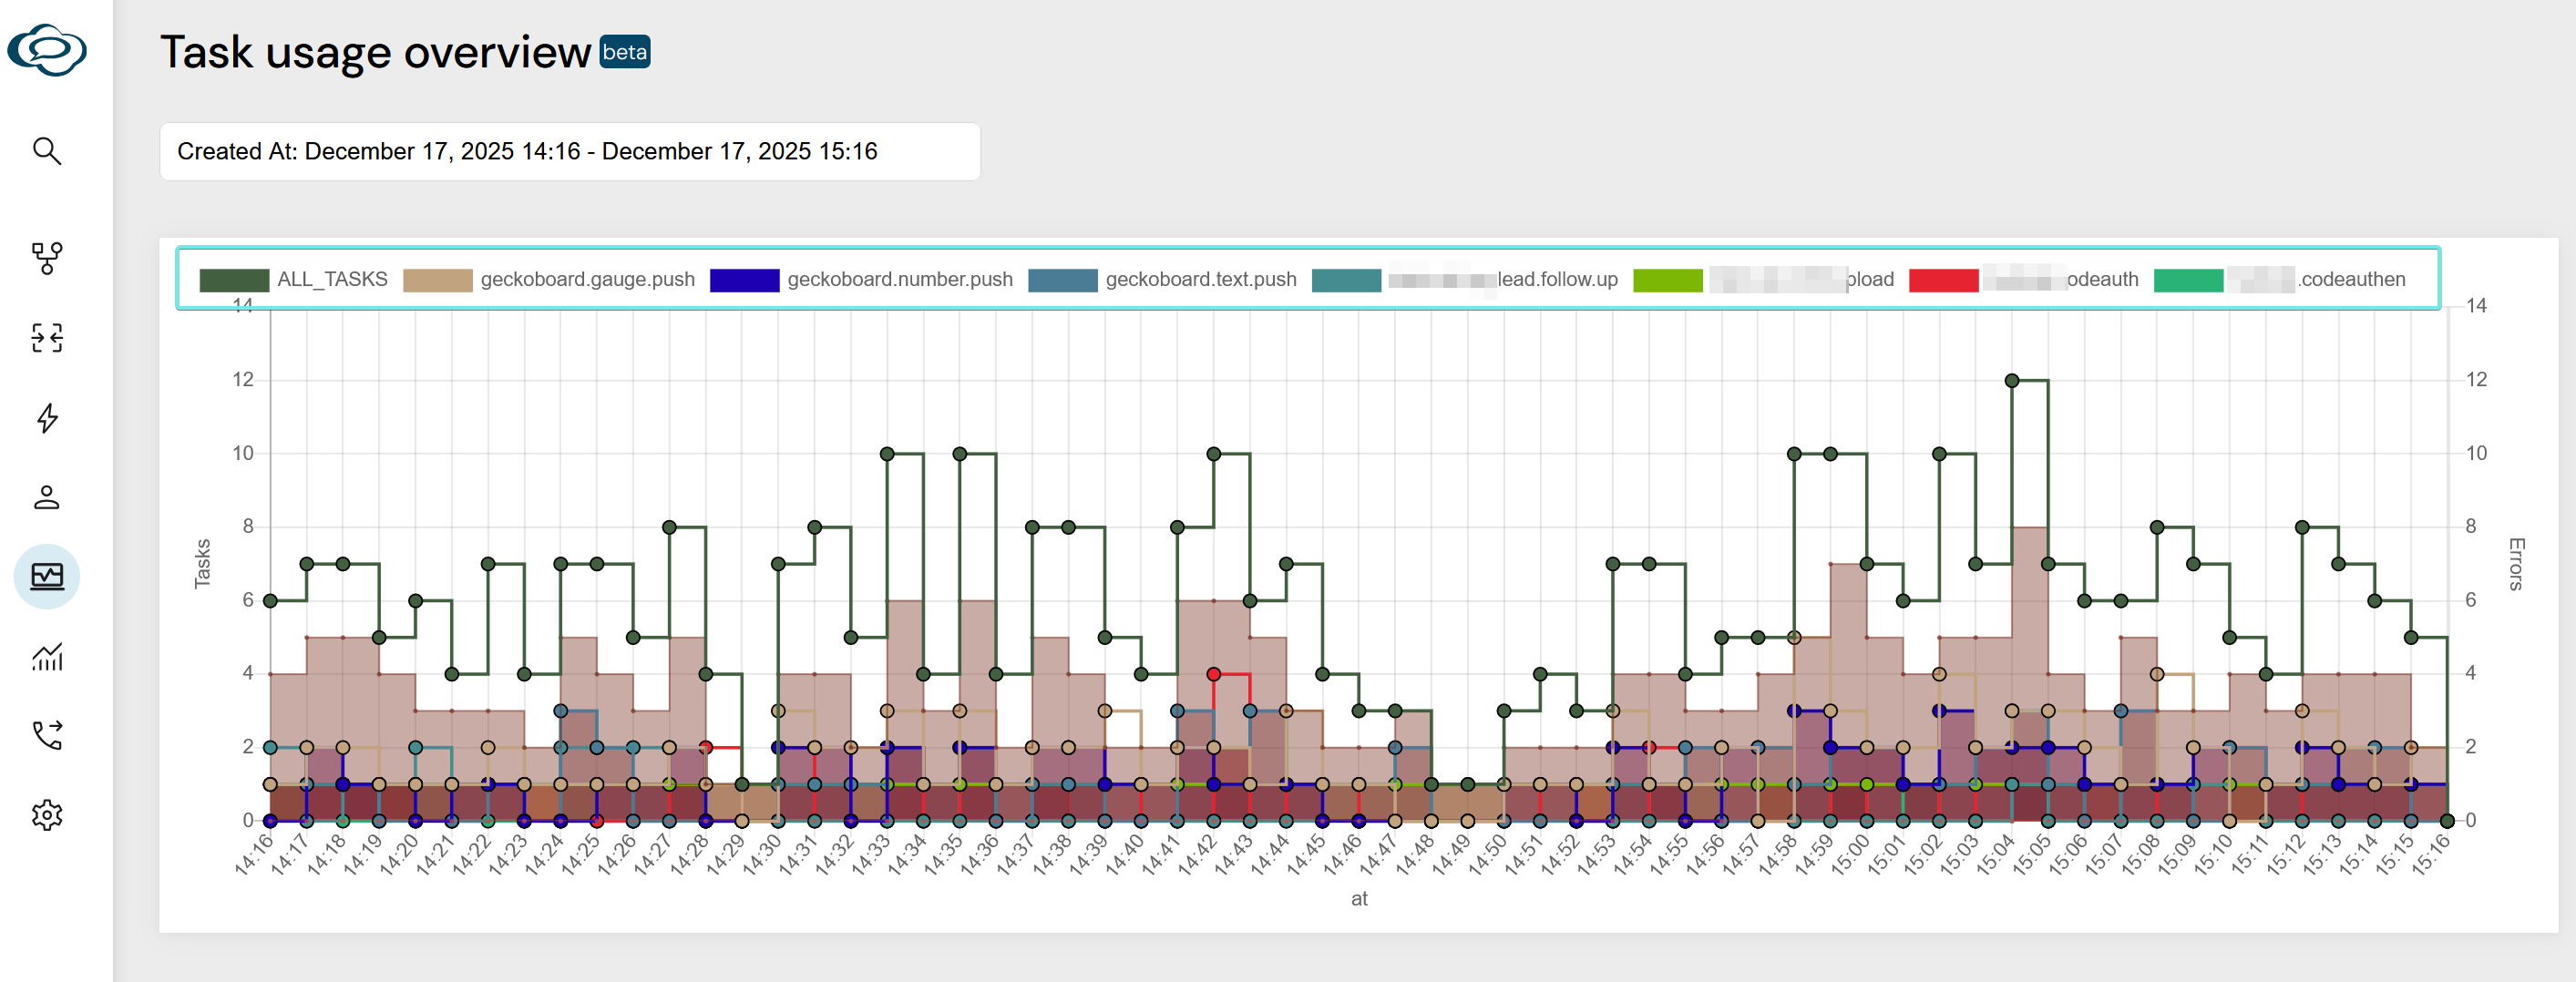This screenshot has width=2576, height=982.
Task: Open the phone call forwarding icon
Action: click(47, 735)
